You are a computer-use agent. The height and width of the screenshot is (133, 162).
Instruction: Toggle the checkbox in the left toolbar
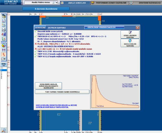click(x=2, y=59)
